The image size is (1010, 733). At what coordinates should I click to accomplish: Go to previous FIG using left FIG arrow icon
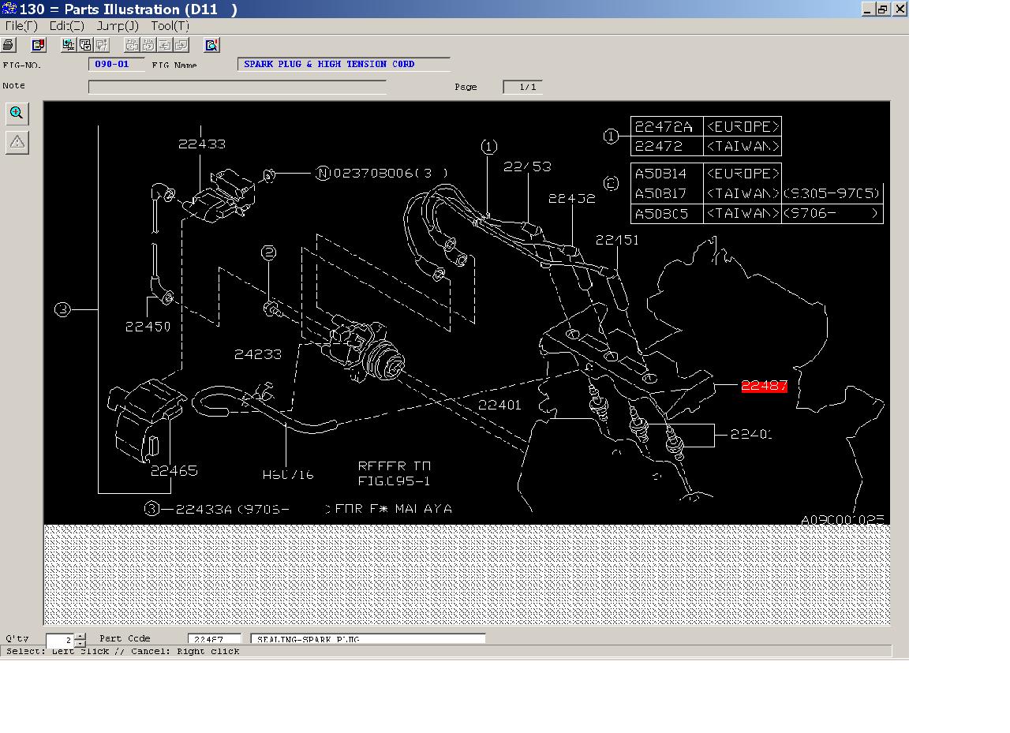[132, 45]
